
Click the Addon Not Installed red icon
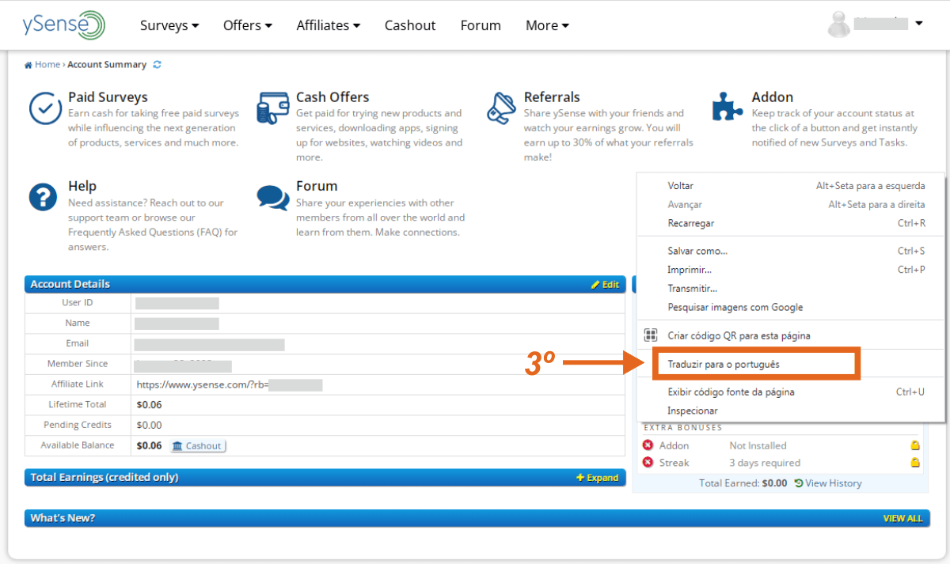point(648,445)
